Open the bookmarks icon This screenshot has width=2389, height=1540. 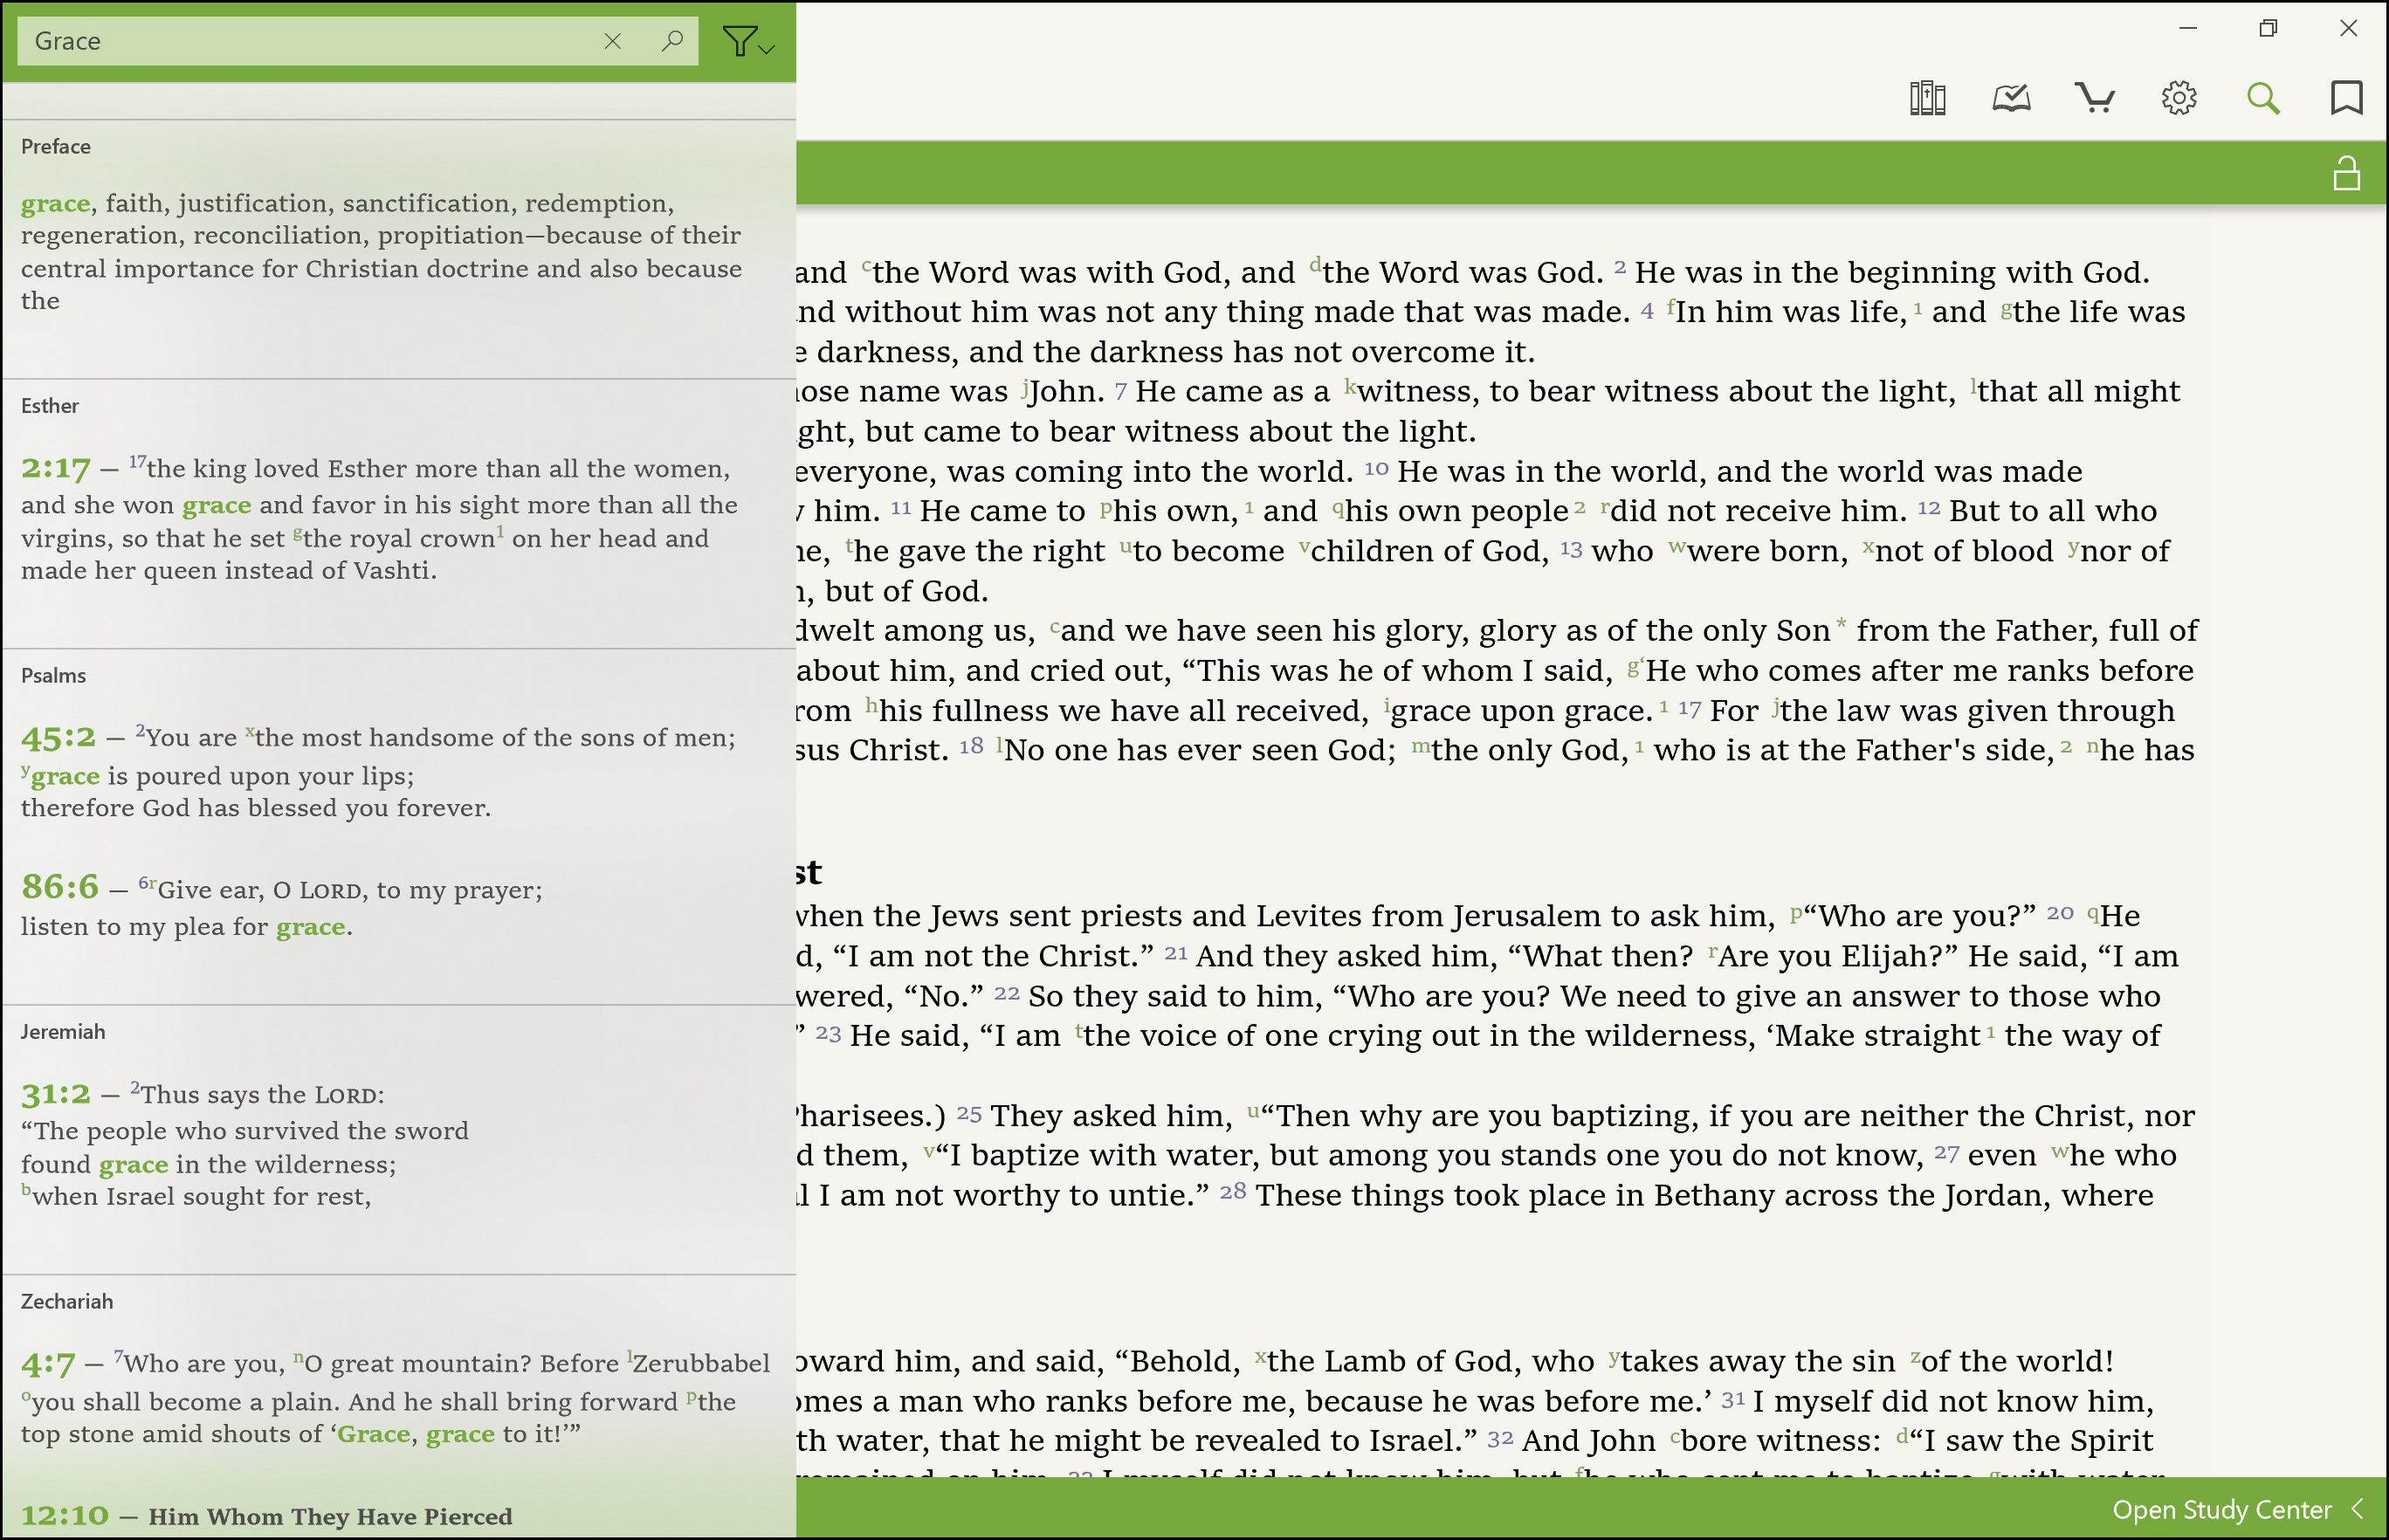(x=2345, y=98)
